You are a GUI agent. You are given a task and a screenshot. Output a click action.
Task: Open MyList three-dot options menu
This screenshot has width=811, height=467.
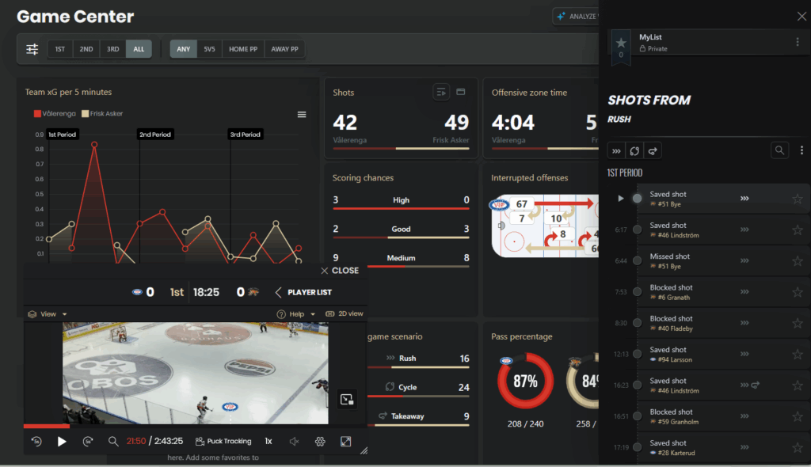point(797,42)
